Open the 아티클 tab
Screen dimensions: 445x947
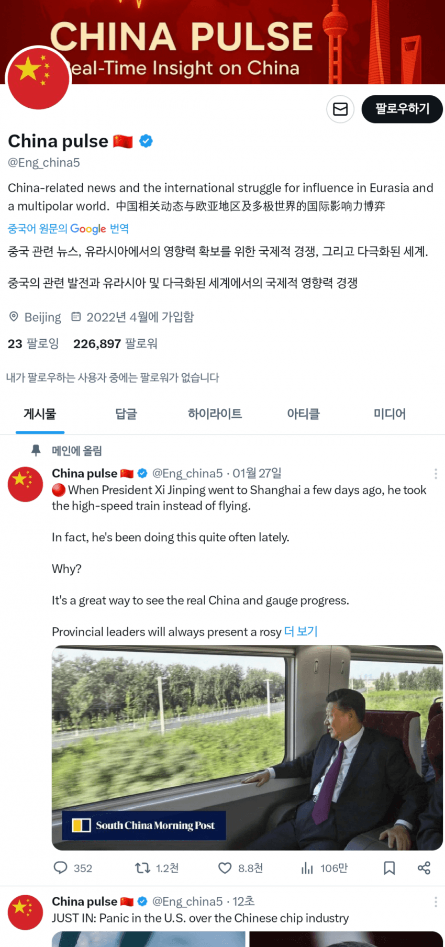point(303,414)
